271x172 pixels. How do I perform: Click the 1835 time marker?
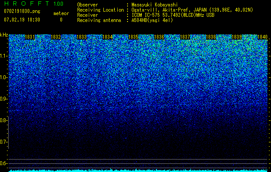tap(134, 37)
